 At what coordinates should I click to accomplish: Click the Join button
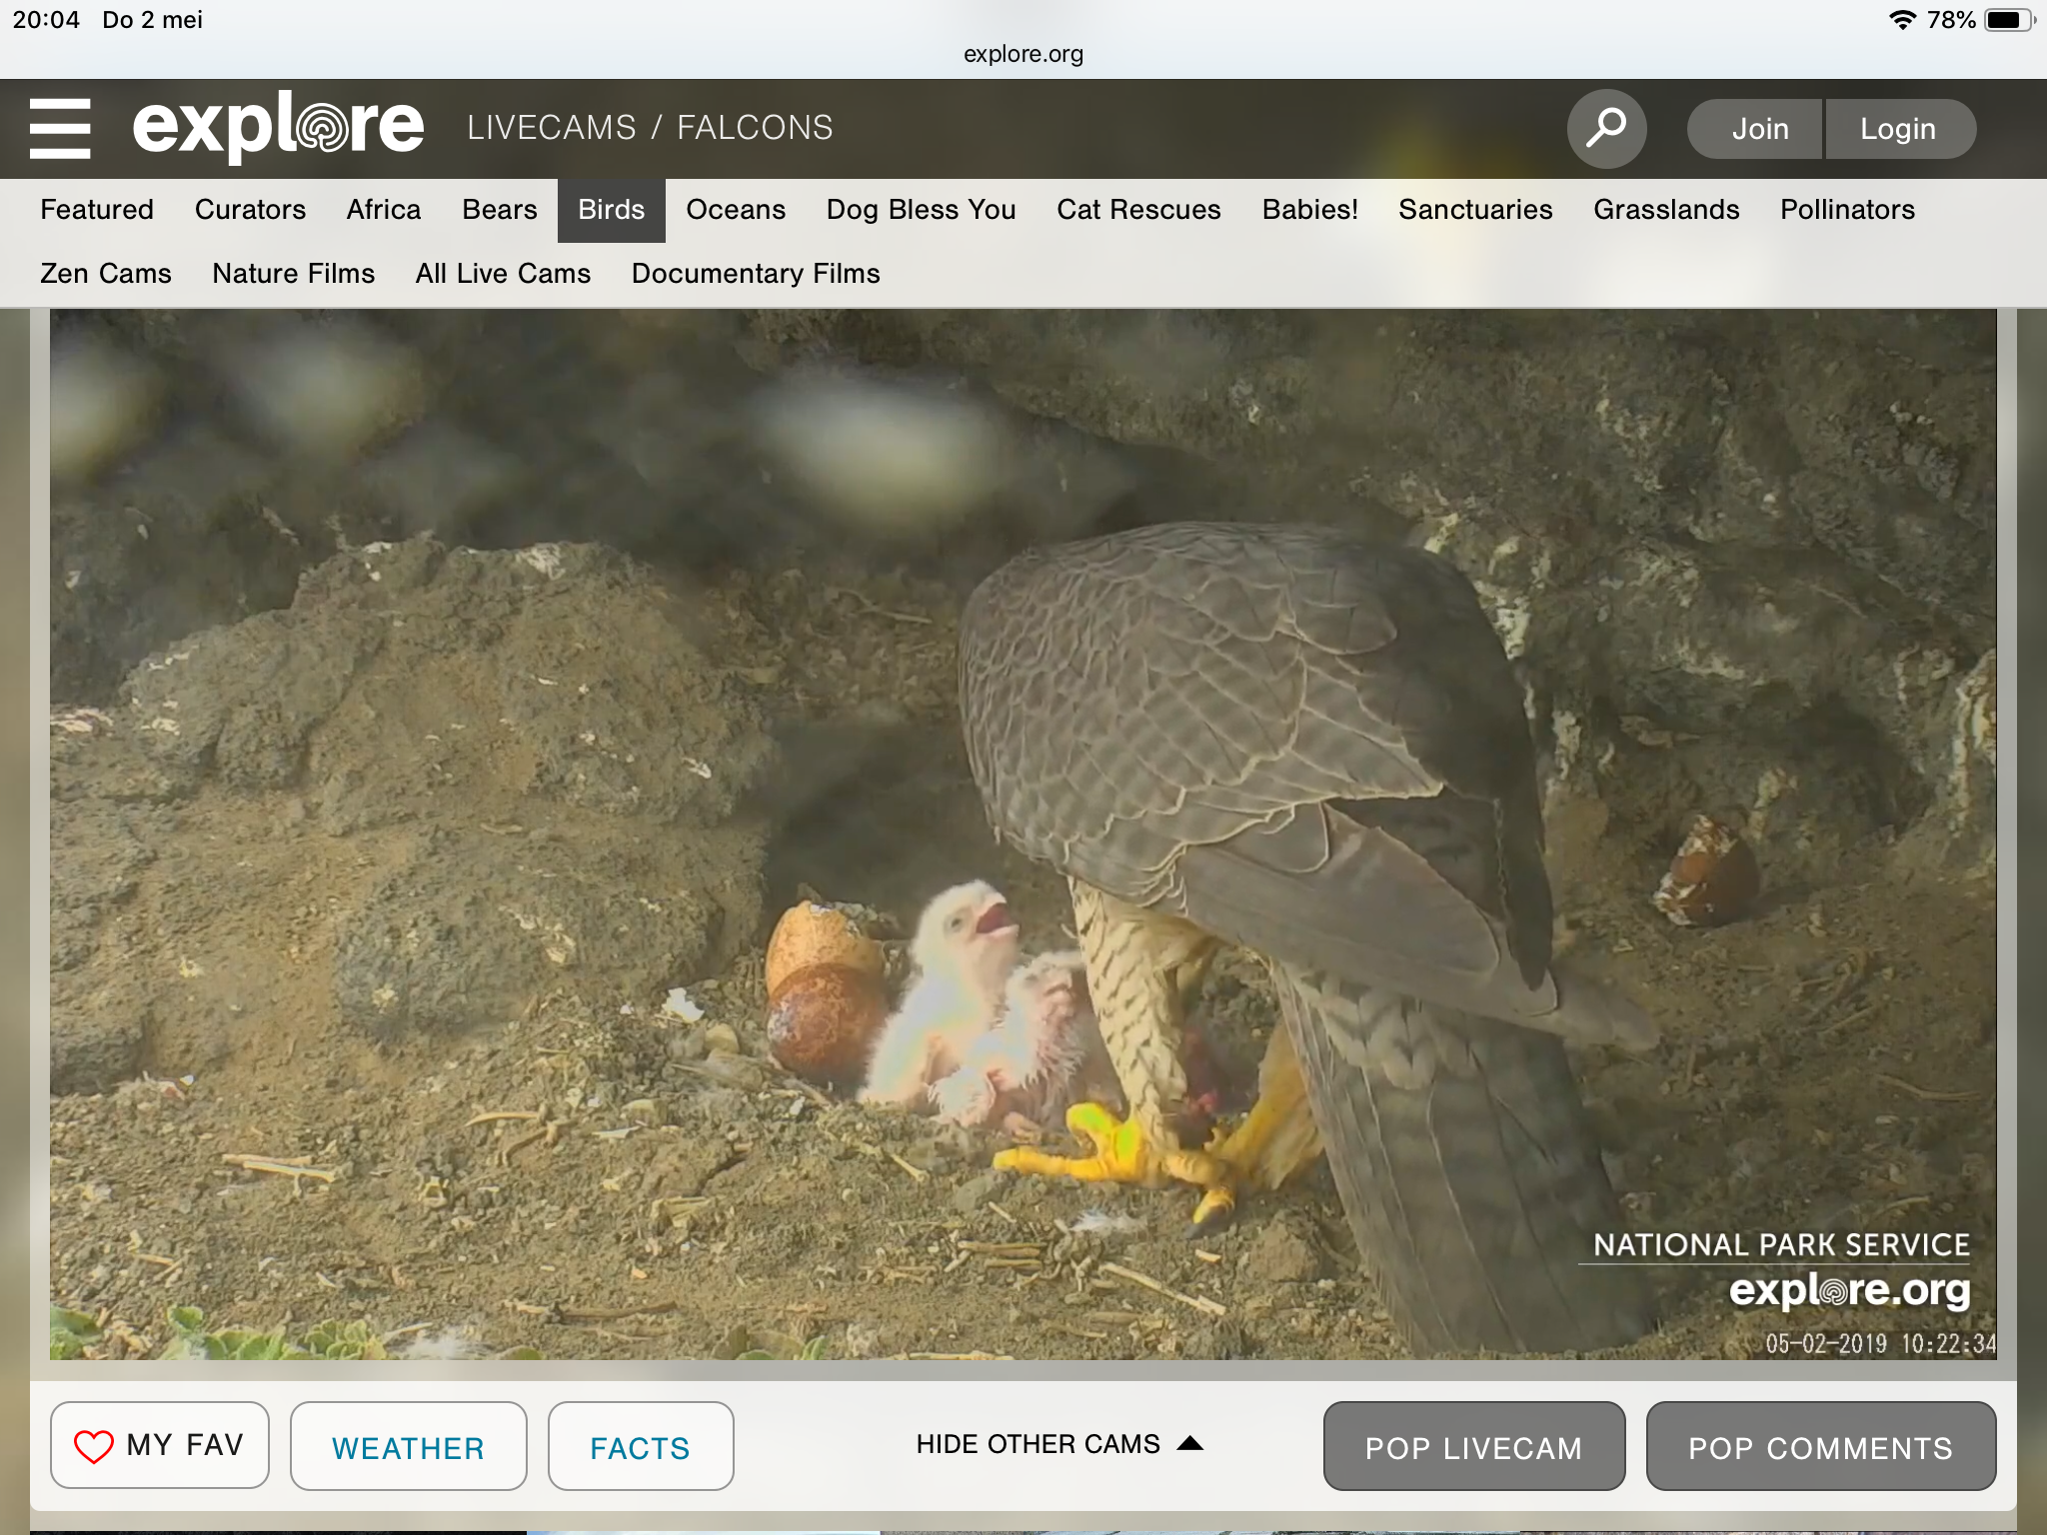1759,129
